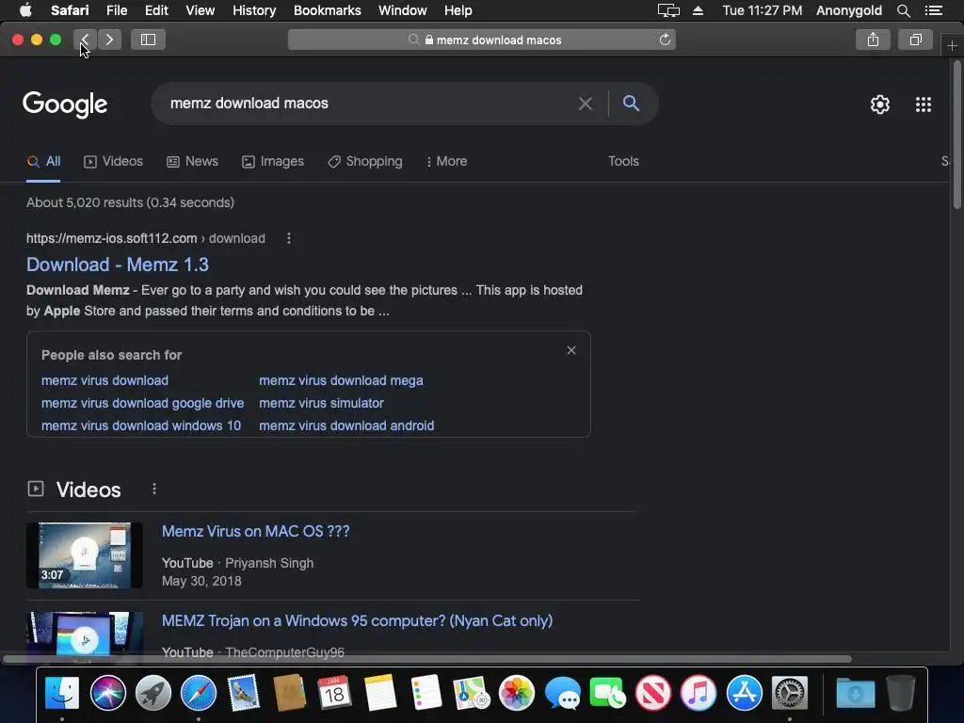Switch to the News tab
This screenshot has width=964, height=723.
[192, 162]
